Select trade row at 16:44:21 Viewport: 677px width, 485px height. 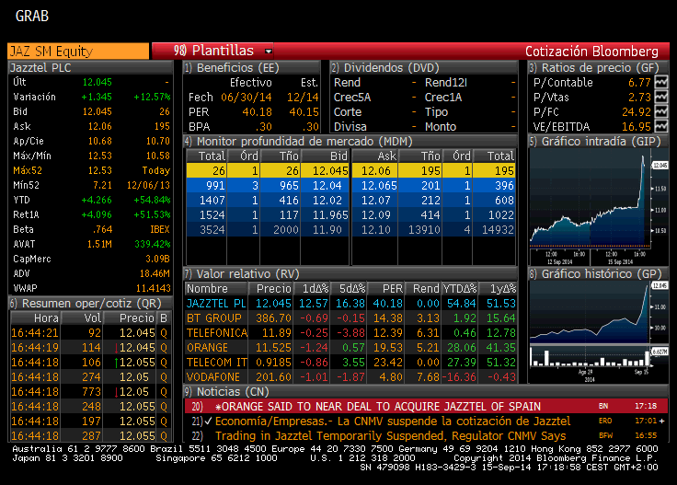click(x=90, y=332)
